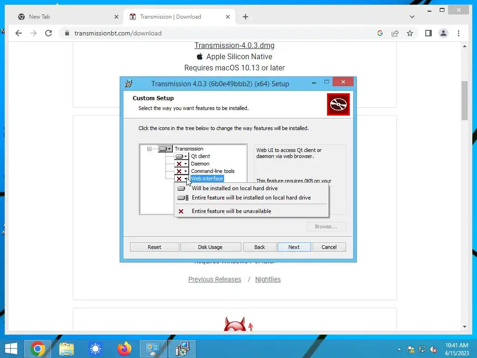Switch to the installer taskbar item
The width and height of the screenshot is (477, 358).
coord(182,349)
